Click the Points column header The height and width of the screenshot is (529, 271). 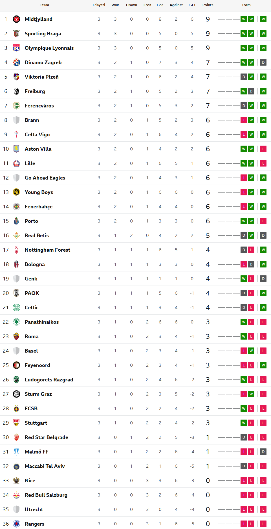pyautogui.click(x=208, y=5)
